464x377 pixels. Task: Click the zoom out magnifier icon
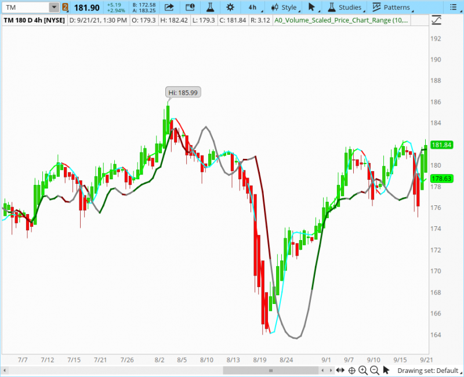(x=374, y=370)
